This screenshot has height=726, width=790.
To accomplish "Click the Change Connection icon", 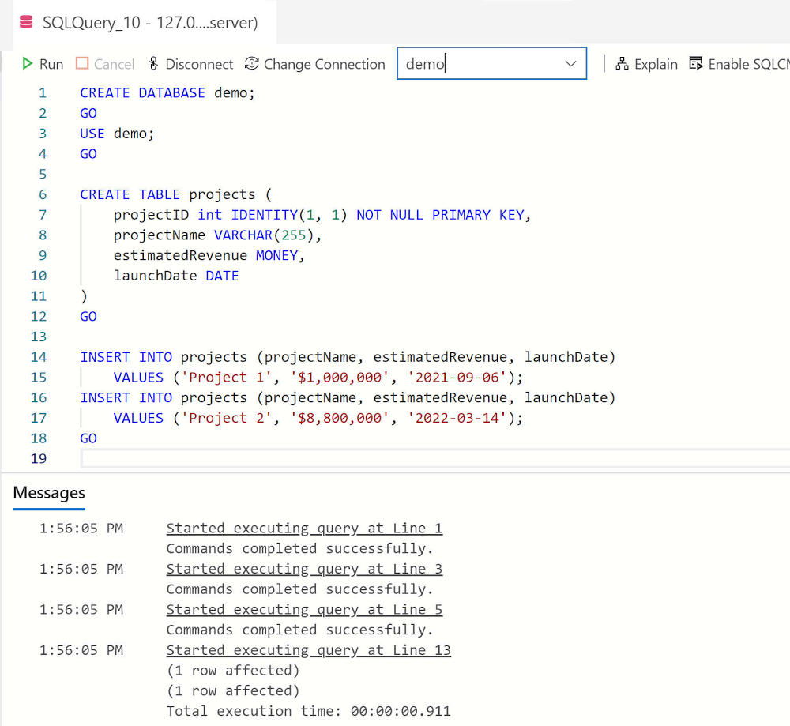I will click(251, 64).
